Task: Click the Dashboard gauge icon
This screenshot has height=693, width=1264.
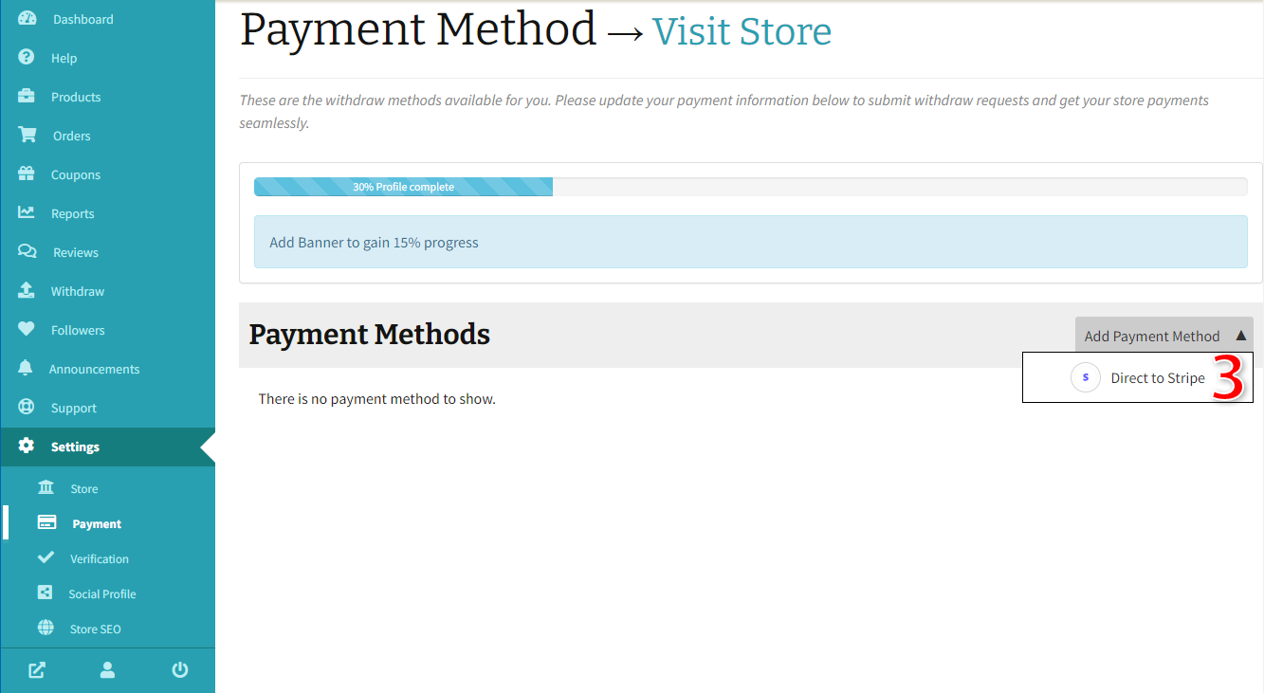Action: [27, 19]
